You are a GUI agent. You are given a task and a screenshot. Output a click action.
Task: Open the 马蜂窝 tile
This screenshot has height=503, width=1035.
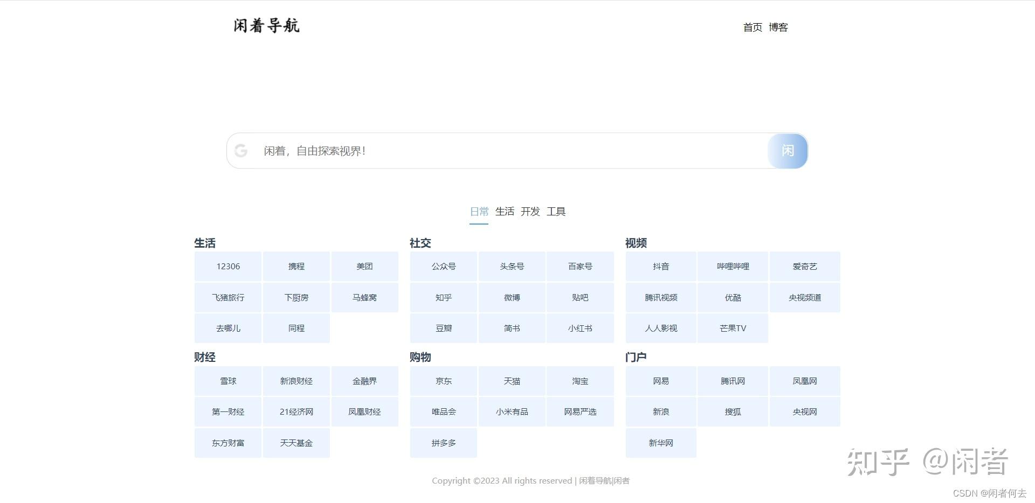coord(365,297)
